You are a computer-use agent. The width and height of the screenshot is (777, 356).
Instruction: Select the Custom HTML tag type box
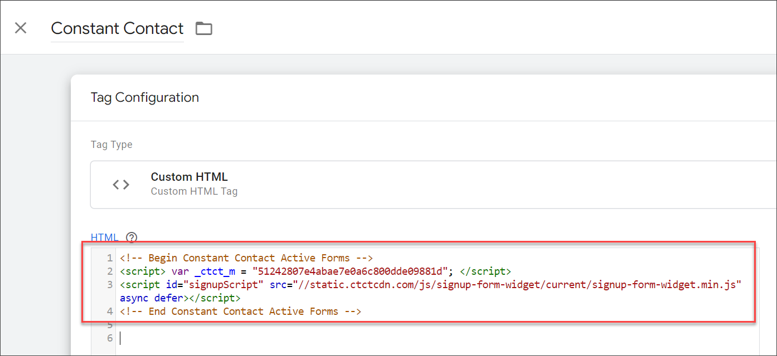pyautogui.click(x=434, y=185)
